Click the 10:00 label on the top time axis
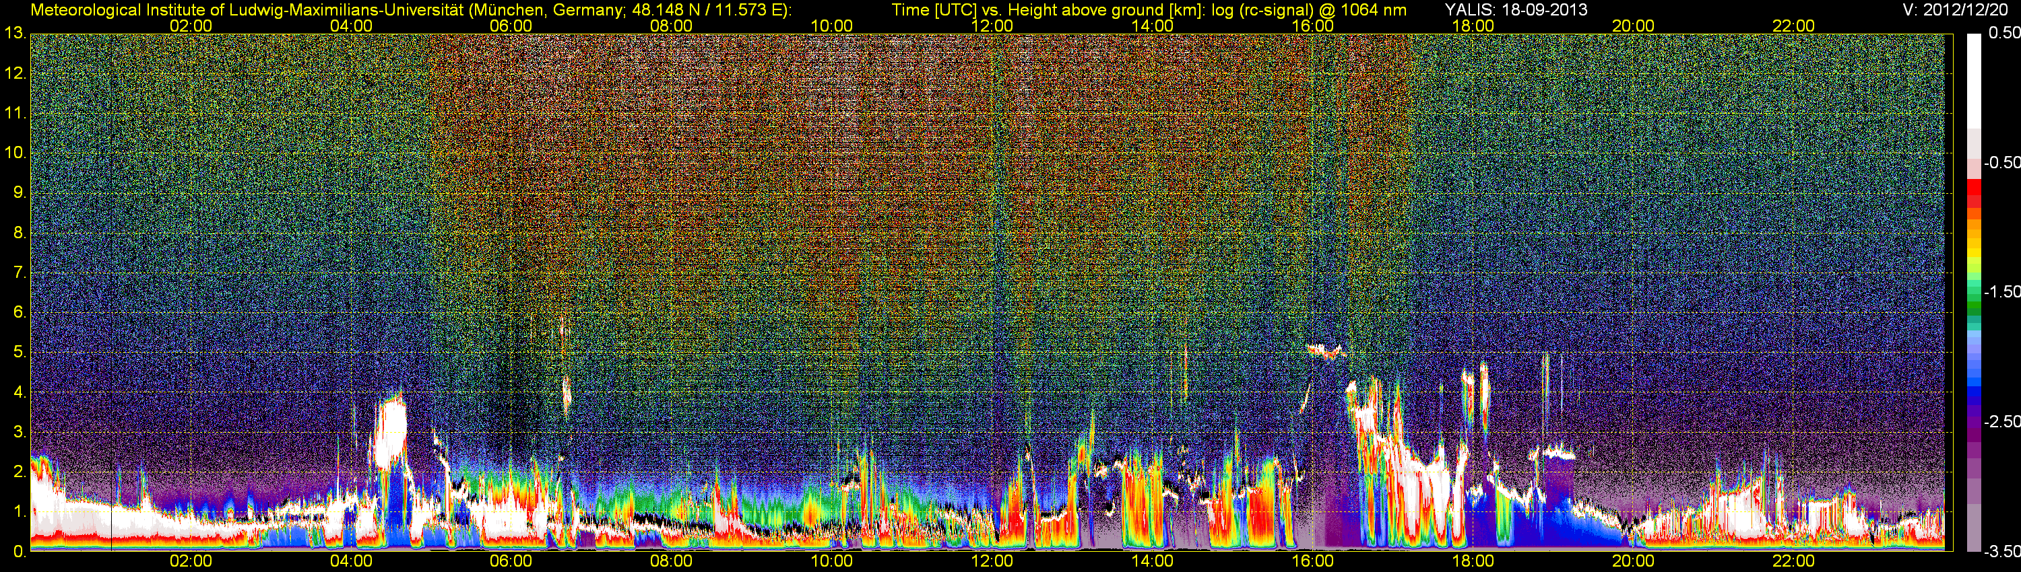2021x572 pixels. [831, 26]
